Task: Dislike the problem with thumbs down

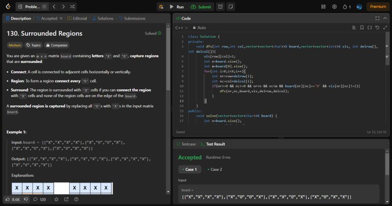Action: click(x=26, y=199)
